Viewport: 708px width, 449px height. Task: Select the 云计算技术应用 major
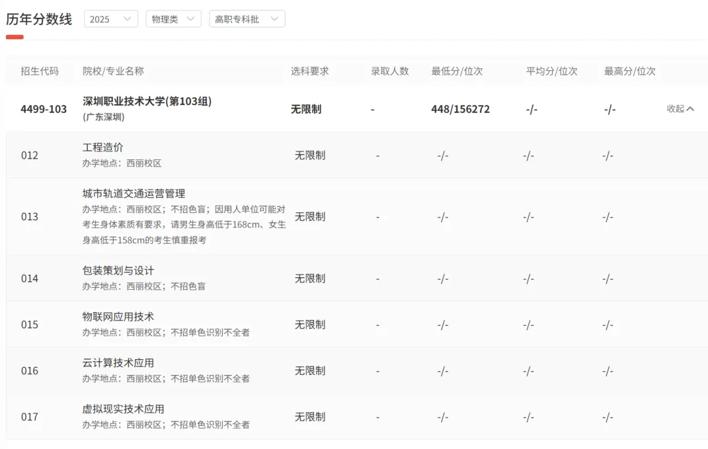(118, 362)
